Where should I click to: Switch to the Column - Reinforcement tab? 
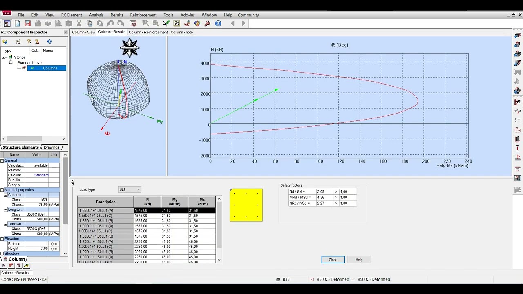point(148,32)
